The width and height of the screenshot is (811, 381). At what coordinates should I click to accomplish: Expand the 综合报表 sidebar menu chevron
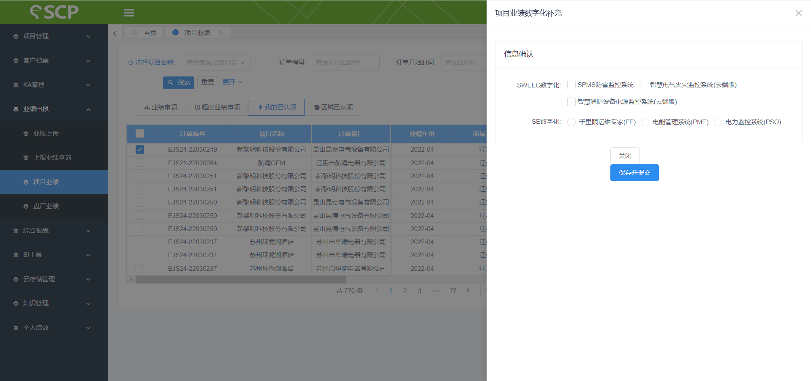click(x=88, y=231)
